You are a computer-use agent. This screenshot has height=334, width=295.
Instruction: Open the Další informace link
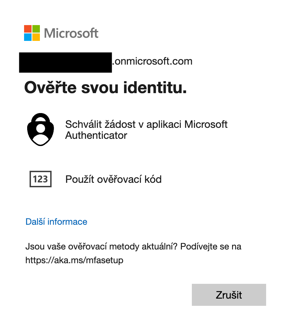[x=56, y=222]
